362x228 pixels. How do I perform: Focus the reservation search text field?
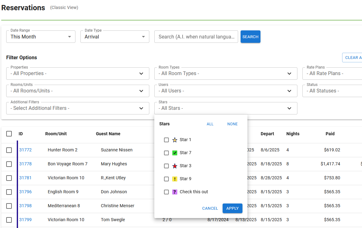click(x=196, y=37)
